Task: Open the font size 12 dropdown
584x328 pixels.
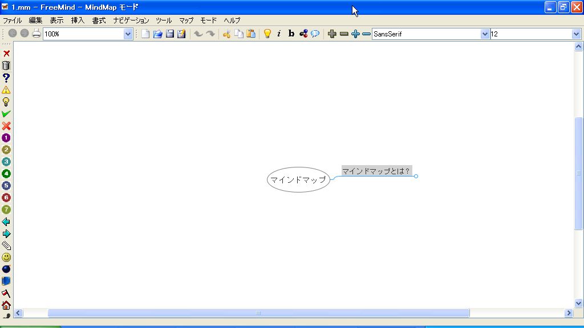Action: 576,34
